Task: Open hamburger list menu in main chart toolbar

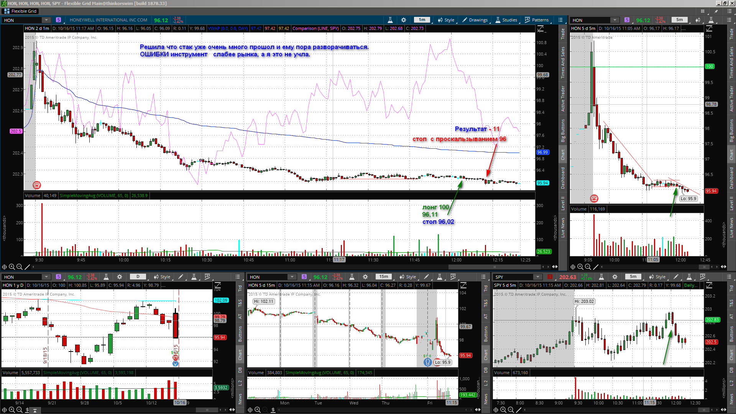Action: (x=560, y=20)
